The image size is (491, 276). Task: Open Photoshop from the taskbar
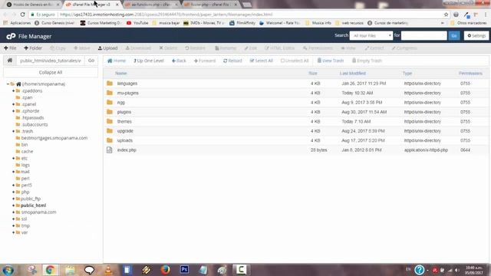pyautogui.click(x=184, y=269)
